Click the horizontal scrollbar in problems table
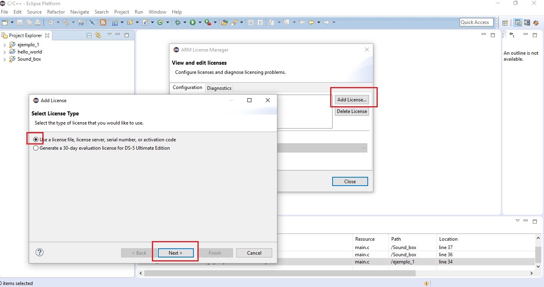The height and width of the screenshot is (287, 544). coord(280,273)
